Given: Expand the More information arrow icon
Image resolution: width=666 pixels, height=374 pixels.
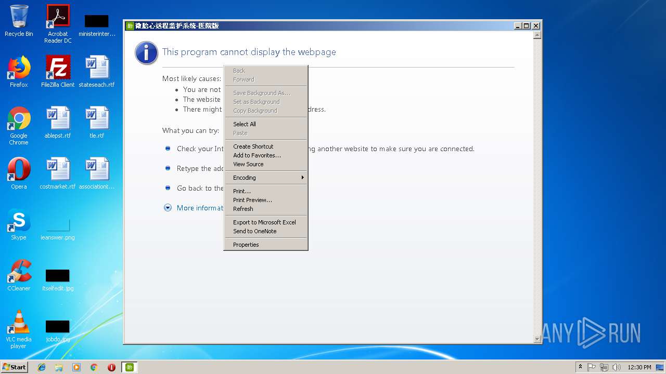Looking at the screenshot, I should [x=168, y=208].
